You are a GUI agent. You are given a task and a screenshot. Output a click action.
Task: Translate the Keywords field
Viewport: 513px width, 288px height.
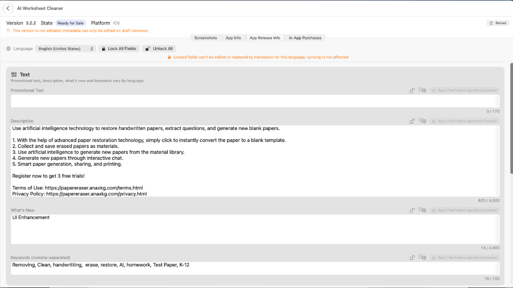tap(422, 257)
